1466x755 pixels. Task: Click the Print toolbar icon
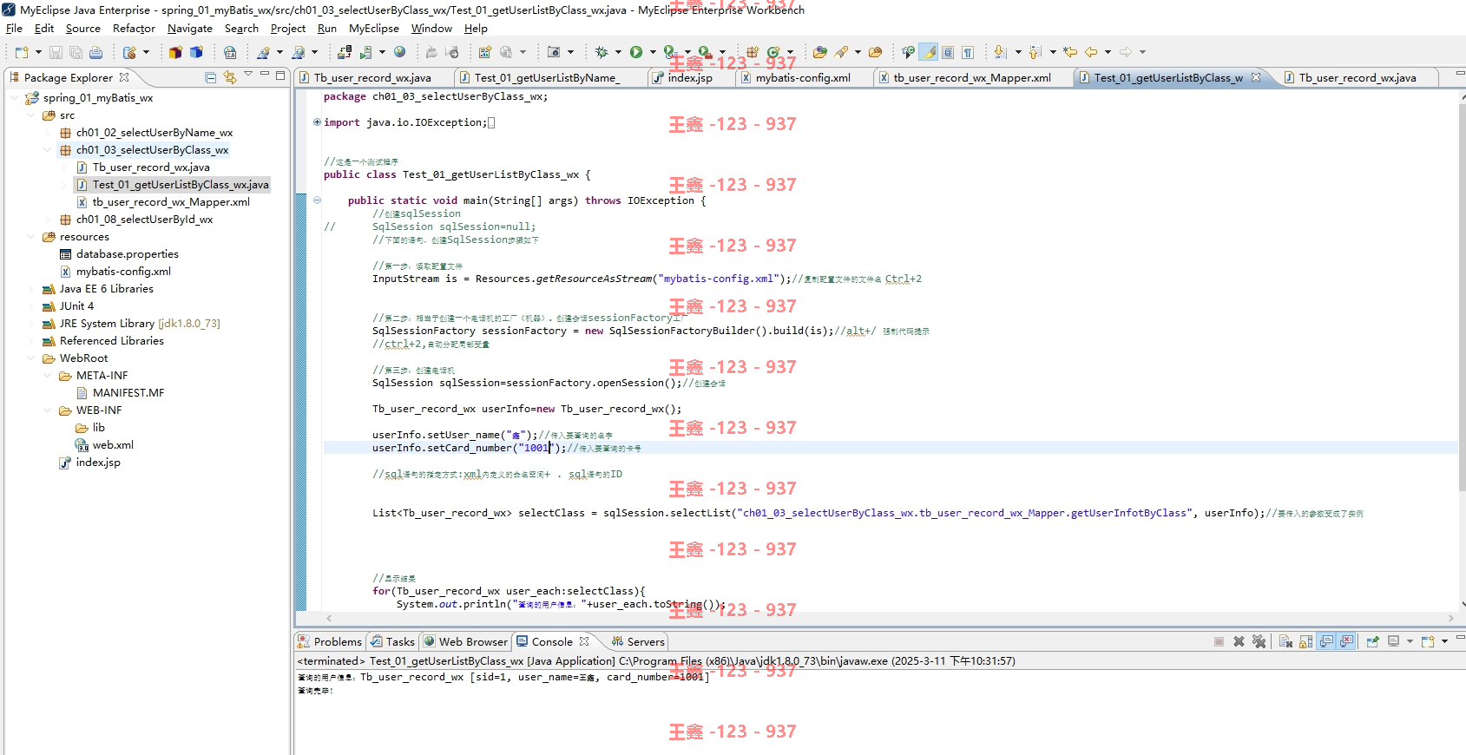[95, 52]
